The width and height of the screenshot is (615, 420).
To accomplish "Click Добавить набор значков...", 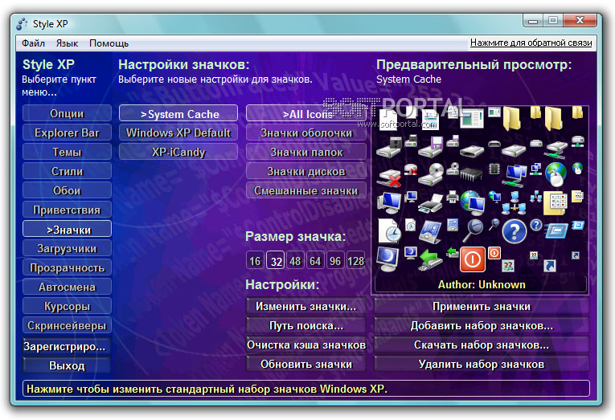I will (x=482, y=325).
